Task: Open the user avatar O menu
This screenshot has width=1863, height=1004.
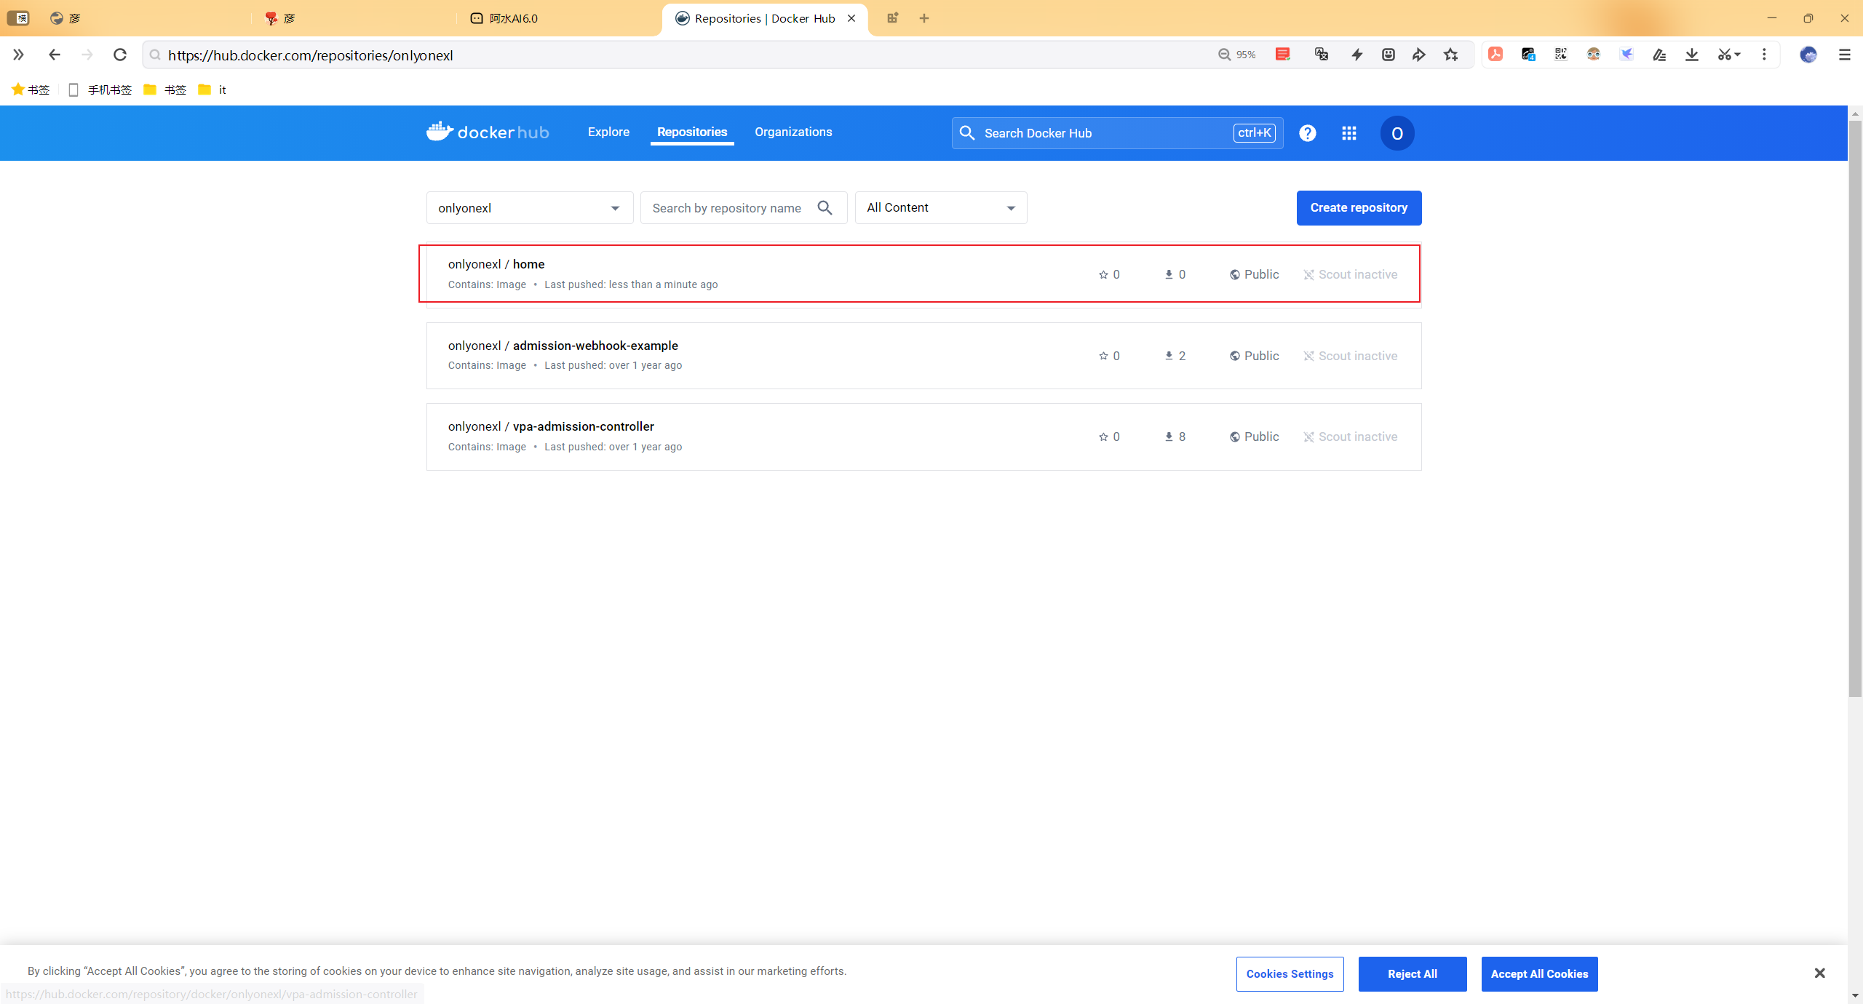Action: coord(1397,133)
